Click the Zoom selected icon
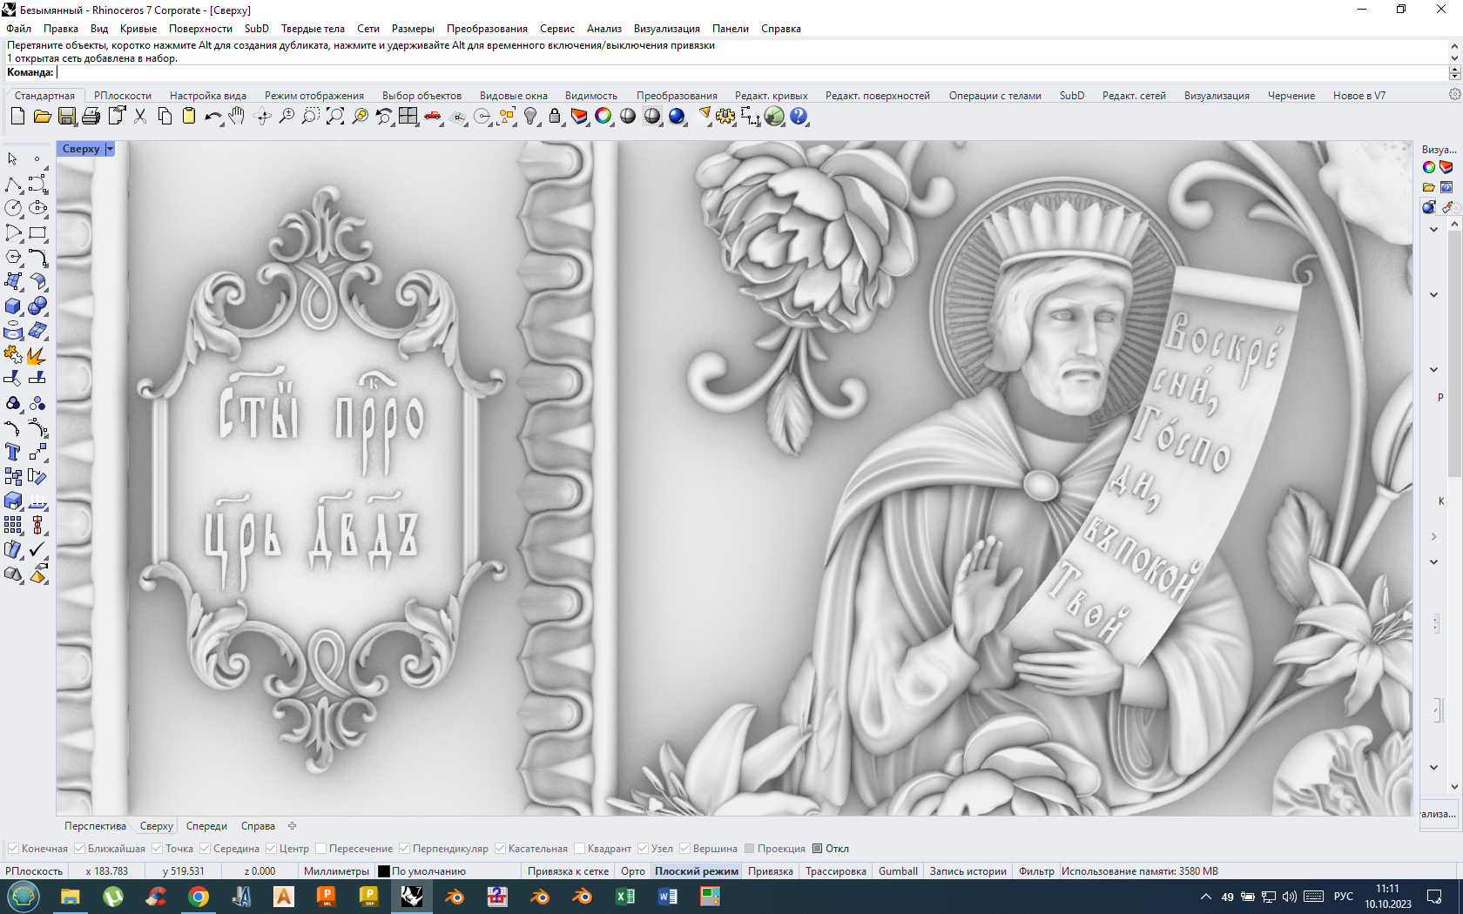The width and height of the screenshot is (1463, 914). pyautogui.click(x=360, y=116)
